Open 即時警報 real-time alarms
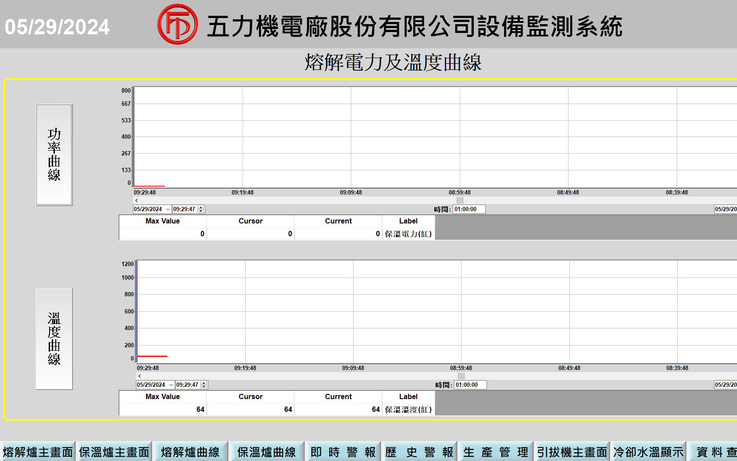737x461 pixels. point(343,452)
